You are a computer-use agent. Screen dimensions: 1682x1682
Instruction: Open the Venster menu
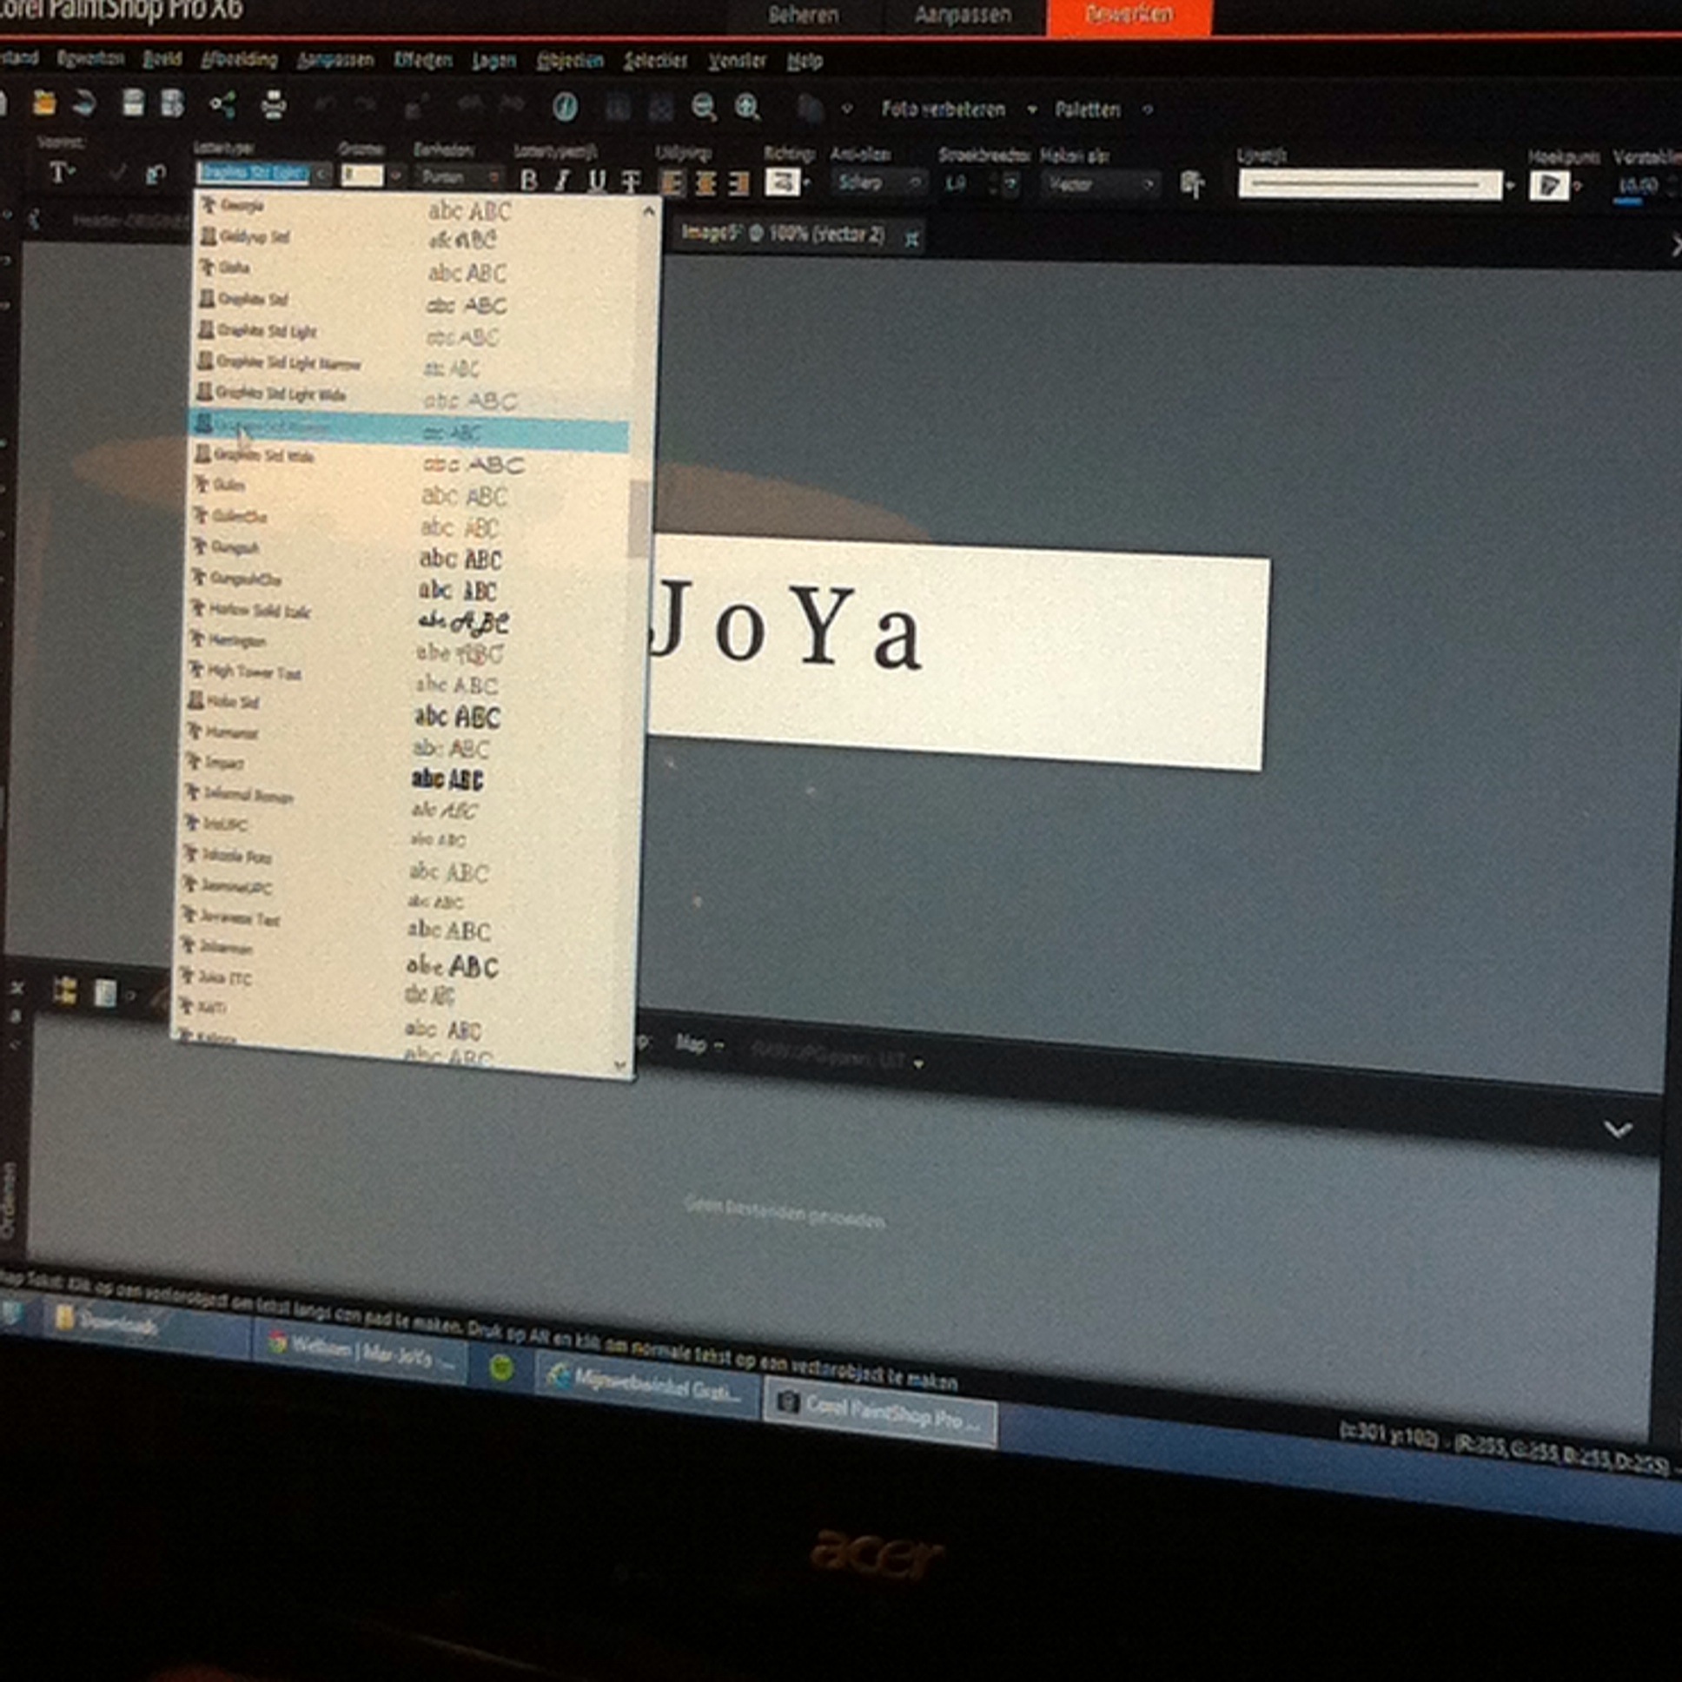tap(737, 61)
